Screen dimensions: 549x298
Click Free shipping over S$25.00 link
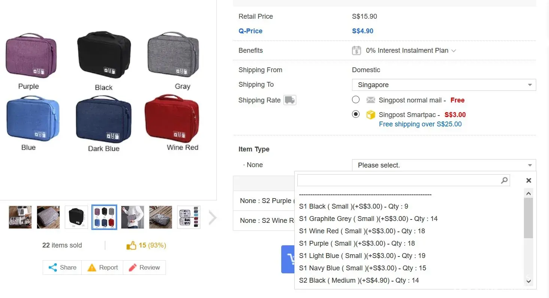[420, 124]
